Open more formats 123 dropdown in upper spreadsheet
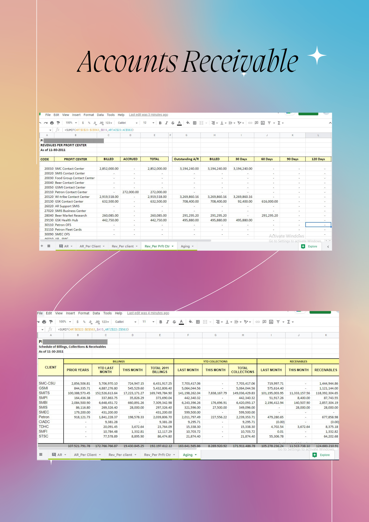Image resolution: width=369 pixels, height=522 pixels. (109, 123)
